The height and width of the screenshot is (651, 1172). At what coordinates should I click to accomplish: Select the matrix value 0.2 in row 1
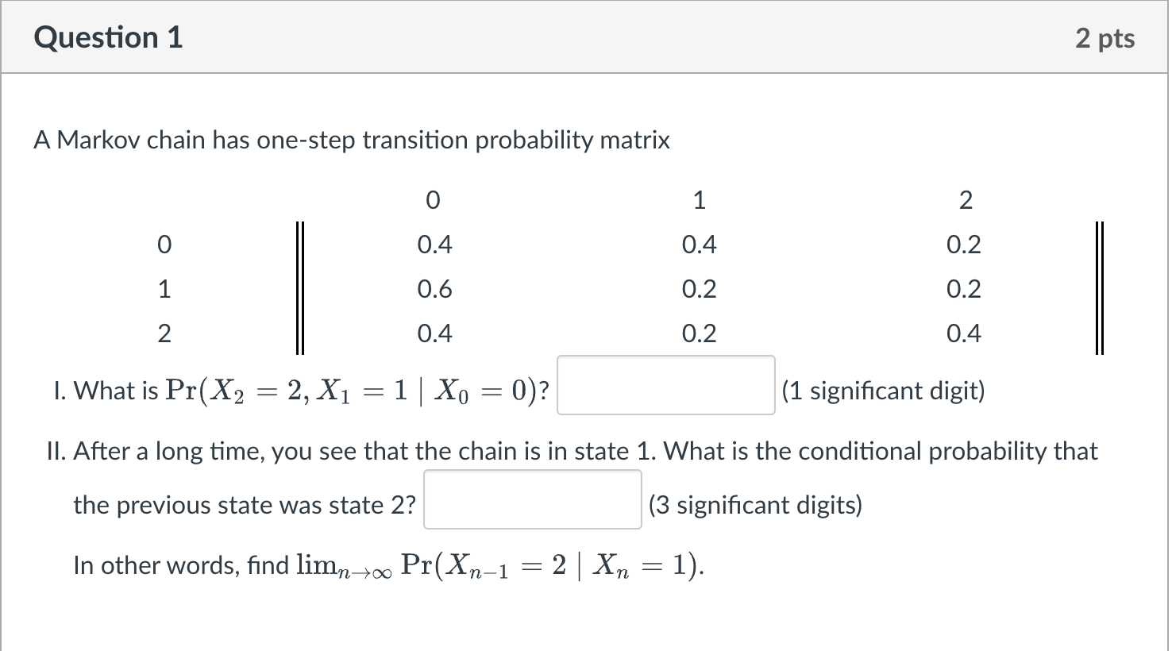pyautogui.click(x=700, y=289)
